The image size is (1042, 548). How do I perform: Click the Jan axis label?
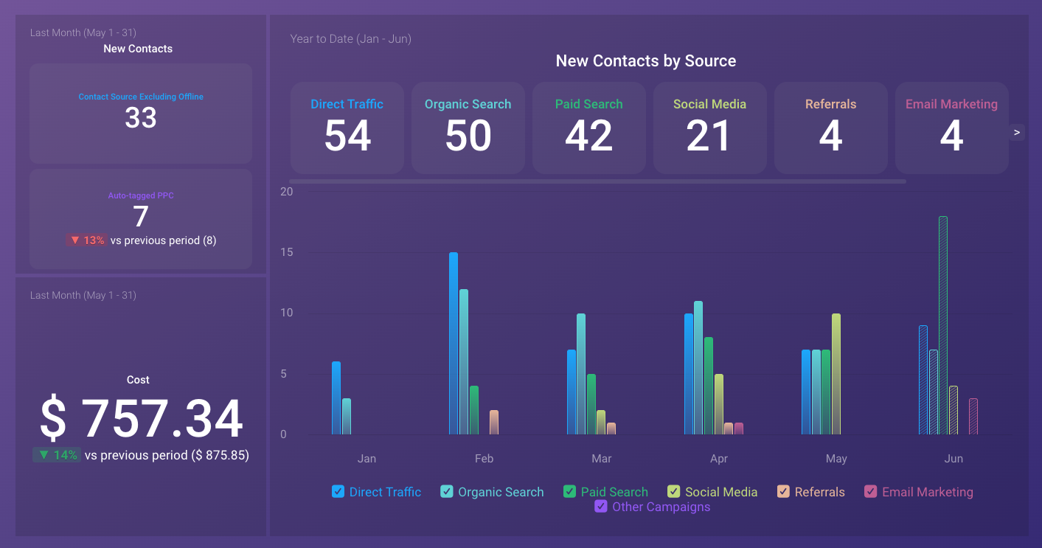point(367,459)
